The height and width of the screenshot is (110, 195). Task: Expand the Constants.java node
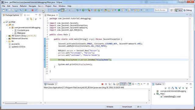point(13,30)
